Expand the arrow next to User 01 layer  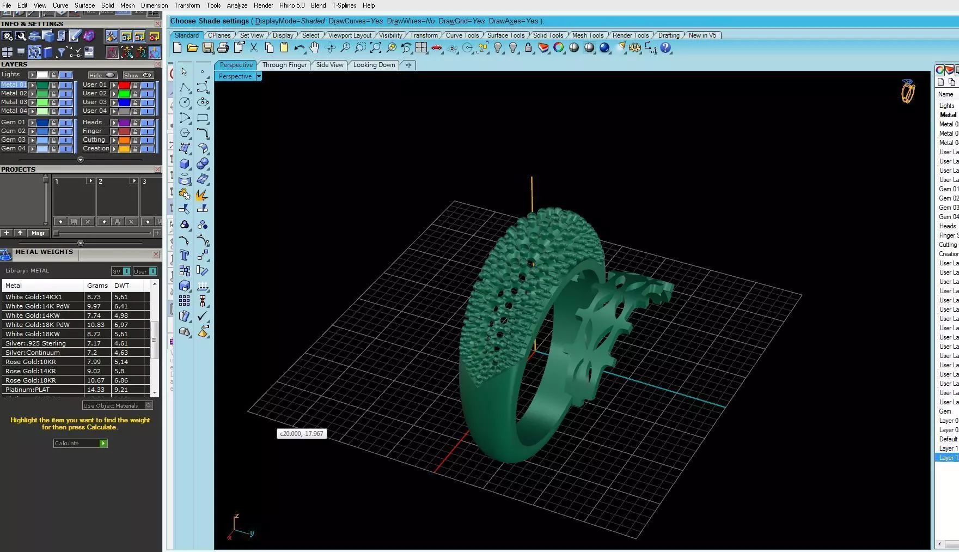coord(114,85)
